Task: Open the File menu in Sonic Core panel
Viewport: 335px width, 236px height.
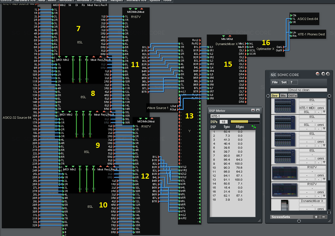Action: pos(275,82)
